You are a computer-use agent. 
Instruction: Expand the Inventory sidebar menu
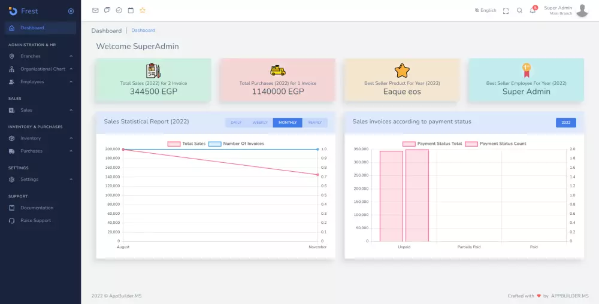pos(41,138)
